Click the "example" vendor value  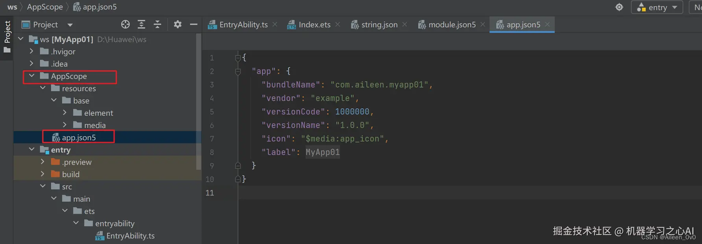[333, 98]
